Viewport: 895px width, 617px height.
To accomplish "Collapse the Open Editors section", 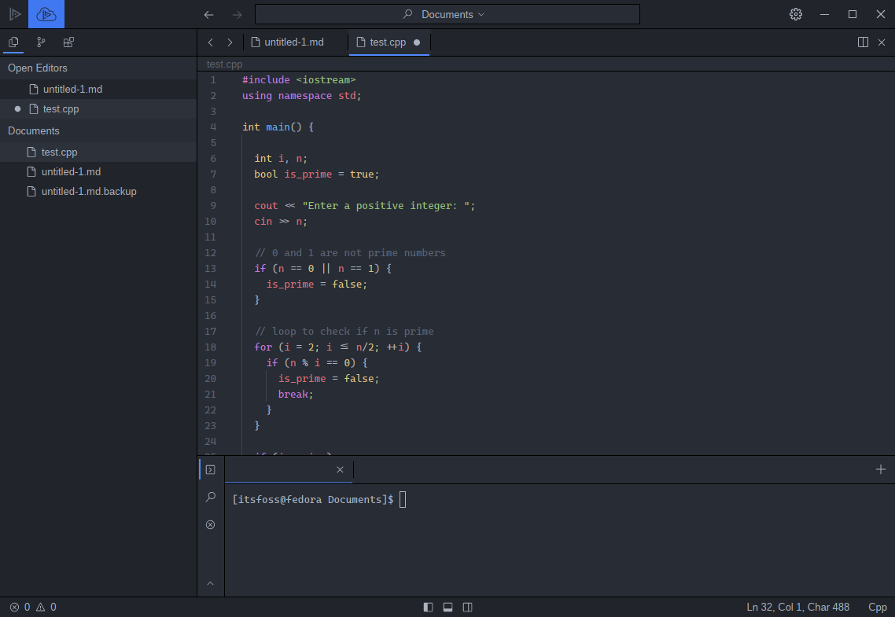I will (38, 68).
